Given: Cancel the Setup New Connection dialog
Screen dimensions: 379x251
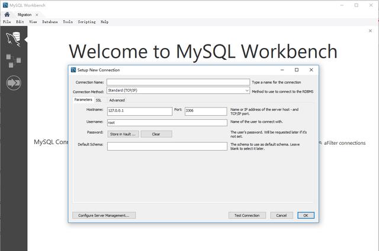Looking at the screenshot, I should point(282,215).
